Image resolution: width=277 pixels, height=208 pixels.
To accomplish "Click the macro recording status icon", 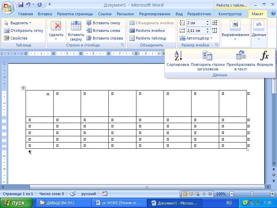I will click(x=105, y=194).
